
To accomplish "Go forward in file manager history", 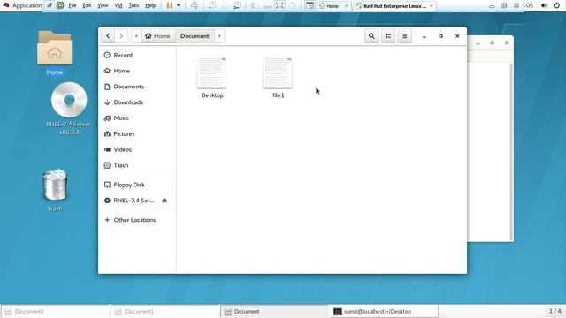I will [121, 36].
